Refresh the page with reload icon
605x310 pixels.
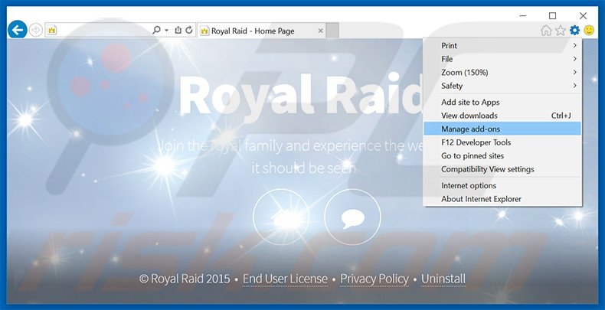[189, 30]
